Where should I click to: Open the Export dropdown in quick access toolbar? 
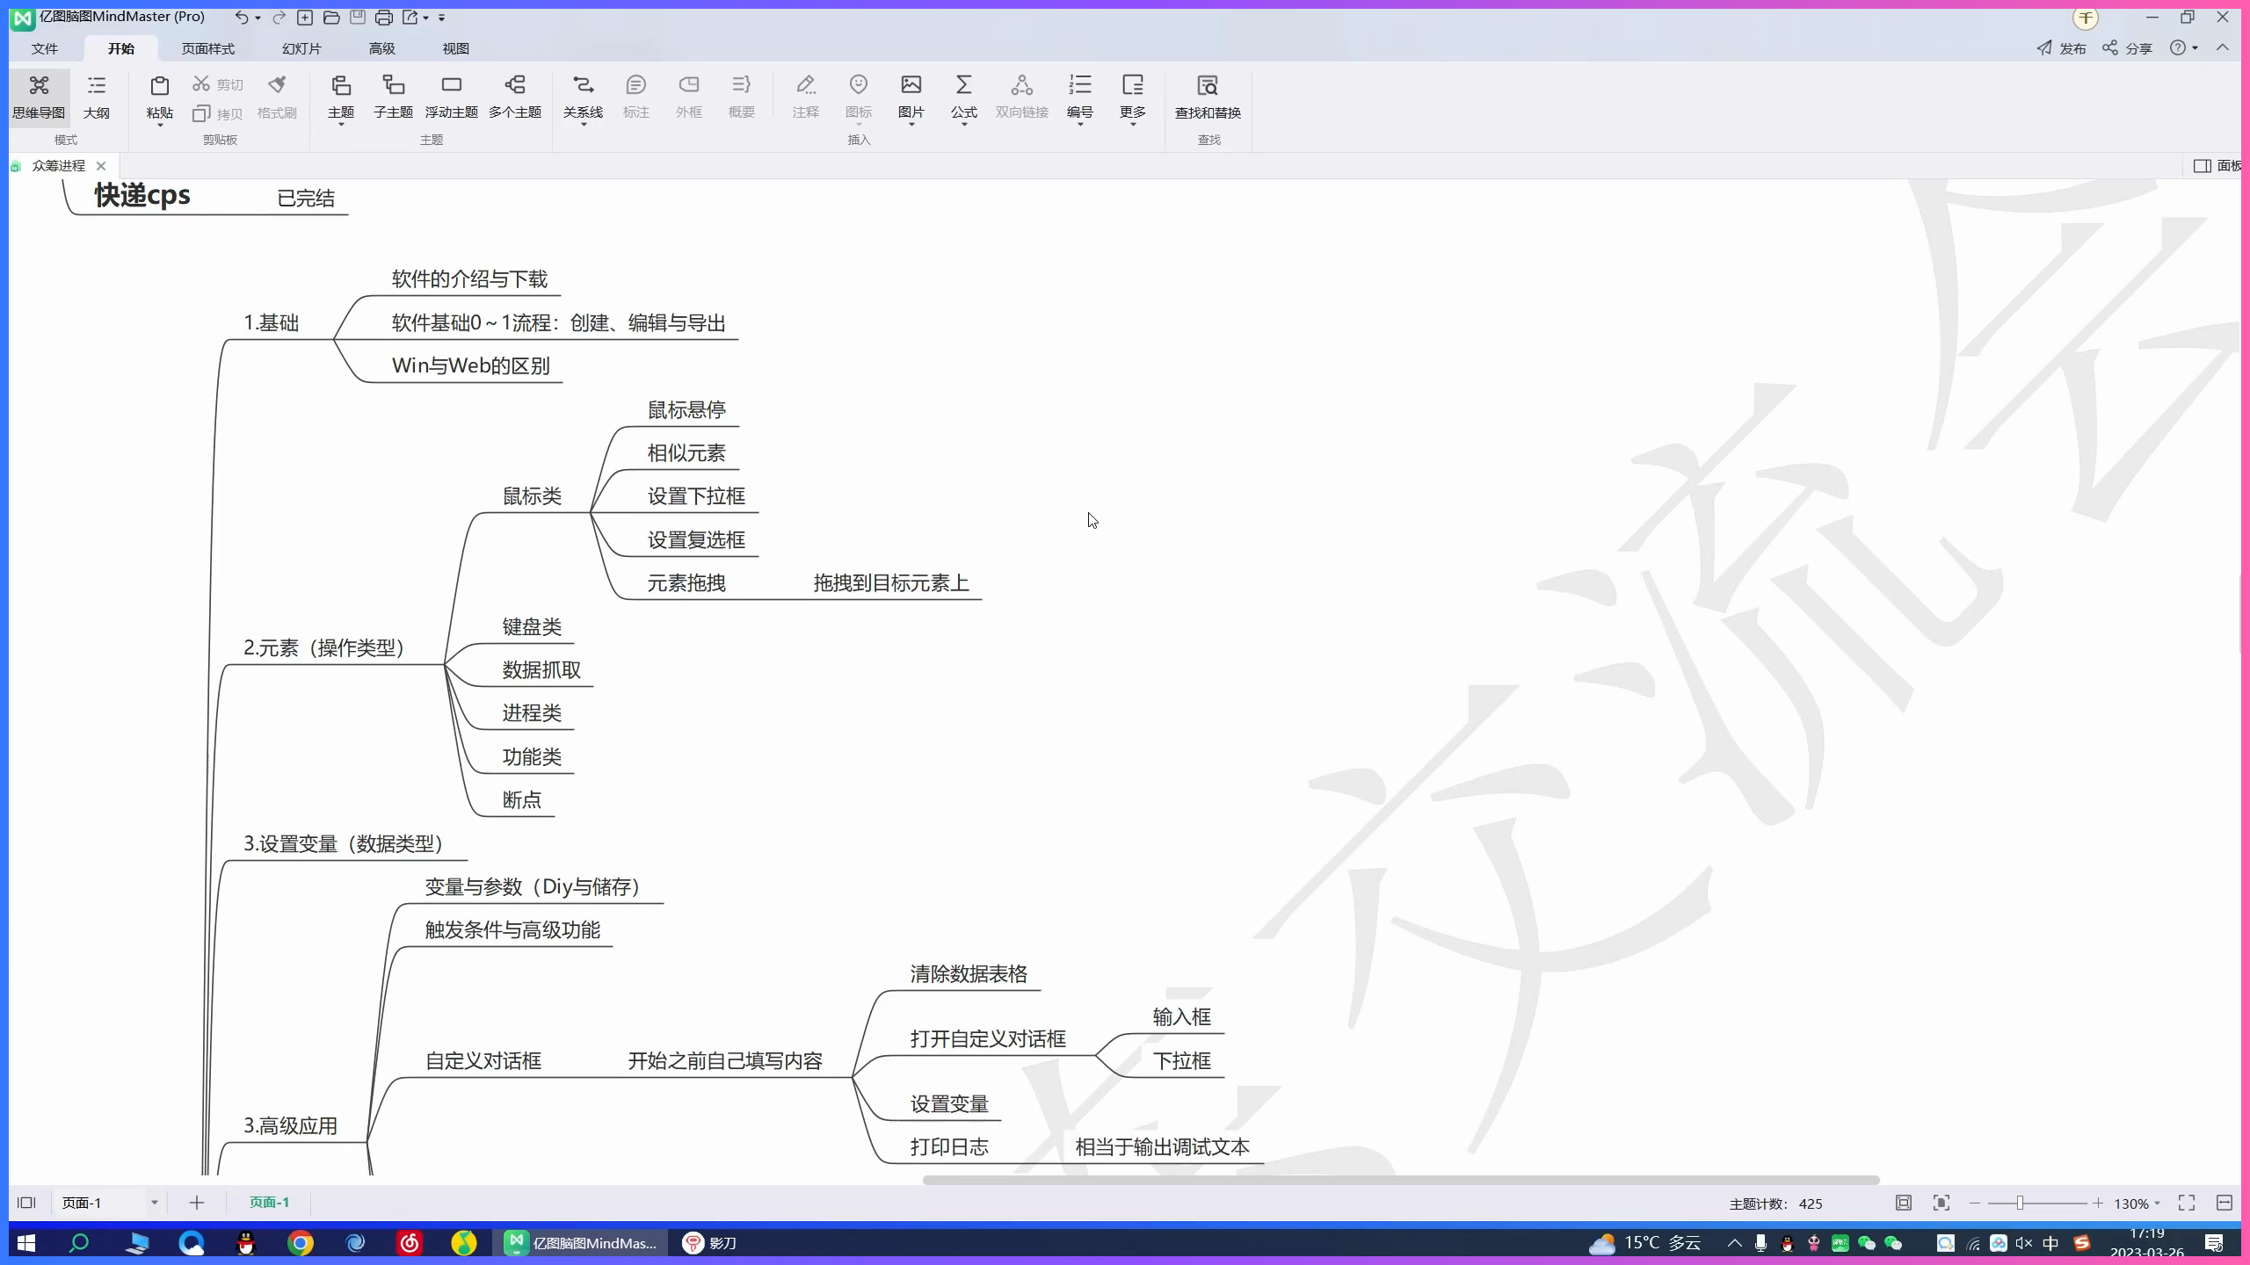[x=426, y=18]
